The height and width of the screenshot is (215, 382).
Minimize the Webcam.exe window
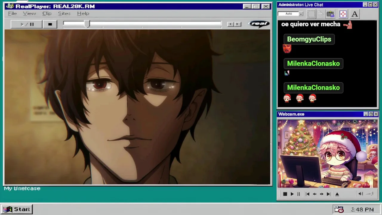coord(366,114)
